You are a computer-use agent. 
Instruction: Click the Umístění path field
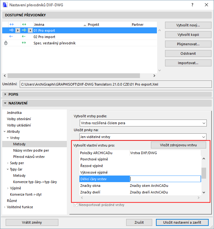click(116, 84)
